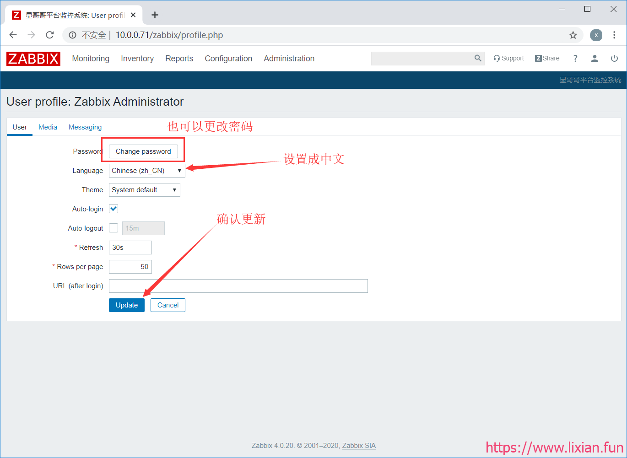The height and width of the screenshot is (458, 627).
Task: Enable the Auto-logout checkbox
Action: click(114, 228)
